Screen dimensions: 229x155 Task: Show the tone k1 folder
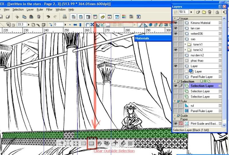(x=175, y=44)
